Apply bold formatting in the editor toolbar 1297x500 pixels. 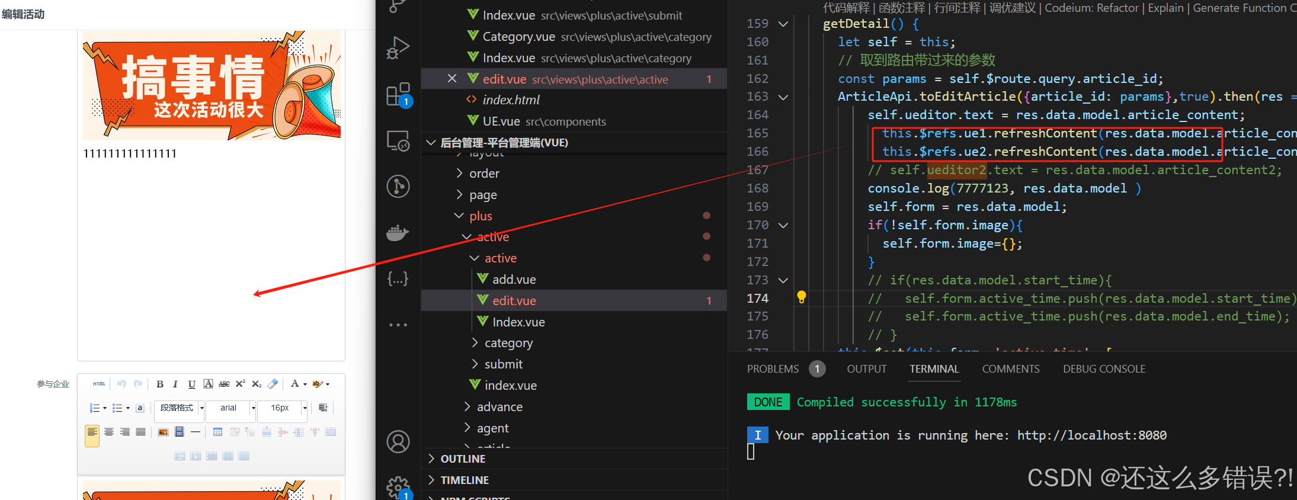click(x=160, y=384)
